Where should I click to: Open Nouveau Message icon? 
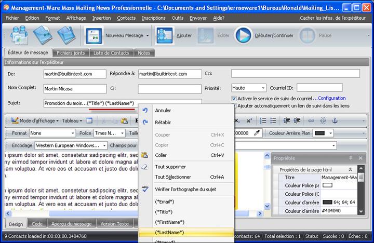click(x=94, y=35)
